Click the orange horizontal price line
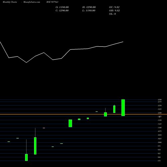The image size is (167, 167). 83,114
